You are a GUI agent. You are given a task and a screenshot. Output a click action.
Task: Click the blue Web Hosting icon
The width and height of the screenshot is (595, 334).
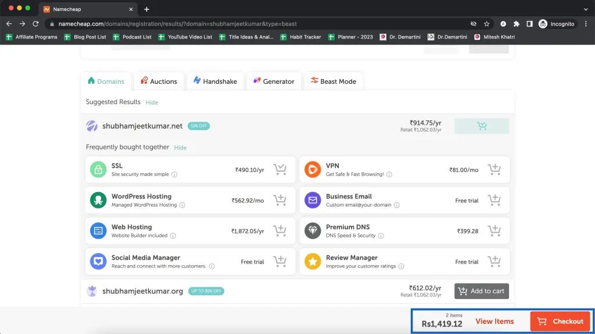[x=98, y=230]
